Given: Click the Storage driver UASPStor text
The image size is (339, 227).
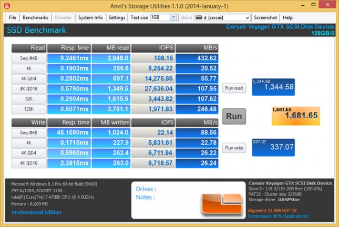Looking at the screenshot, I should pyautogui.click(x=274, y=200).
